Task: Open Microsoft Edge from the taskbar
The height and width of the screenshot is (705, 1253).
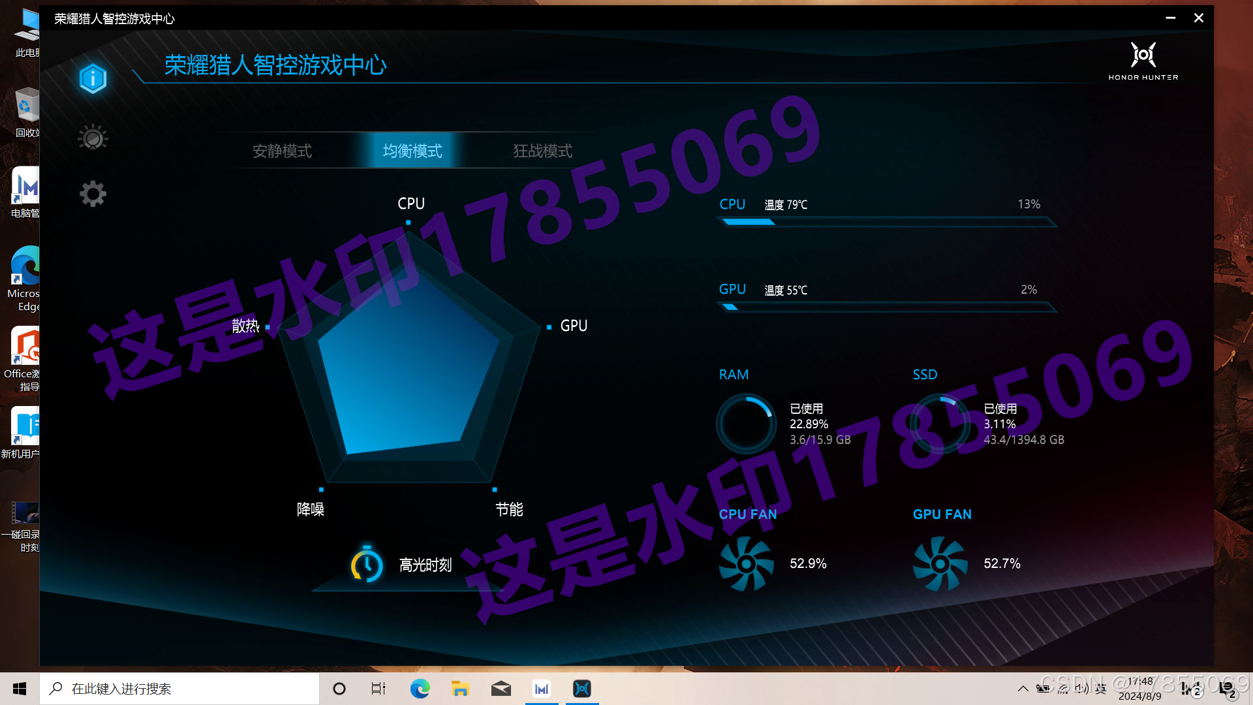Action: click(x=420, y=689)
